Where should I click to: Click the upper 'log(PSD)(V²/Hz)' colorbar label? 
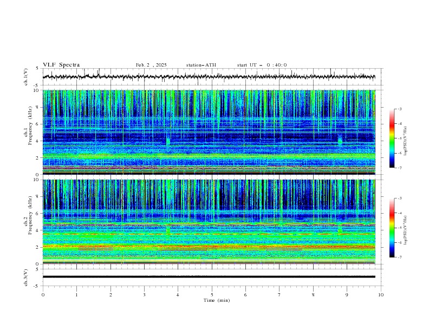coord(405,141)
